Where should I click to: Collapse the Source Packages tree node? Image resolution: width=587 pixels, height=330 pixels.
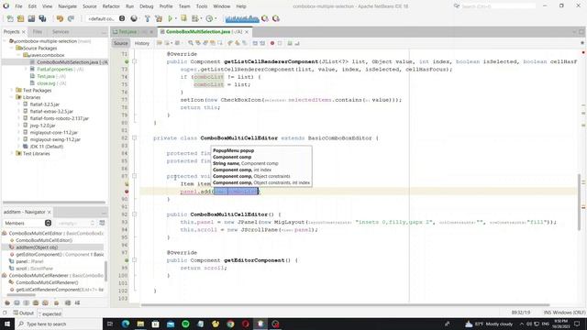tap(12, 49)
